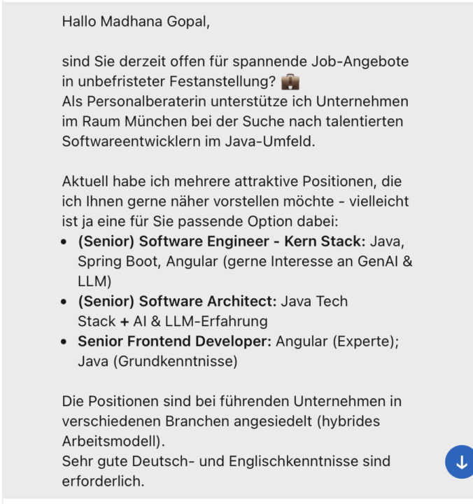Click the bullet before Senior Frontend Developer

click(64, 342)
